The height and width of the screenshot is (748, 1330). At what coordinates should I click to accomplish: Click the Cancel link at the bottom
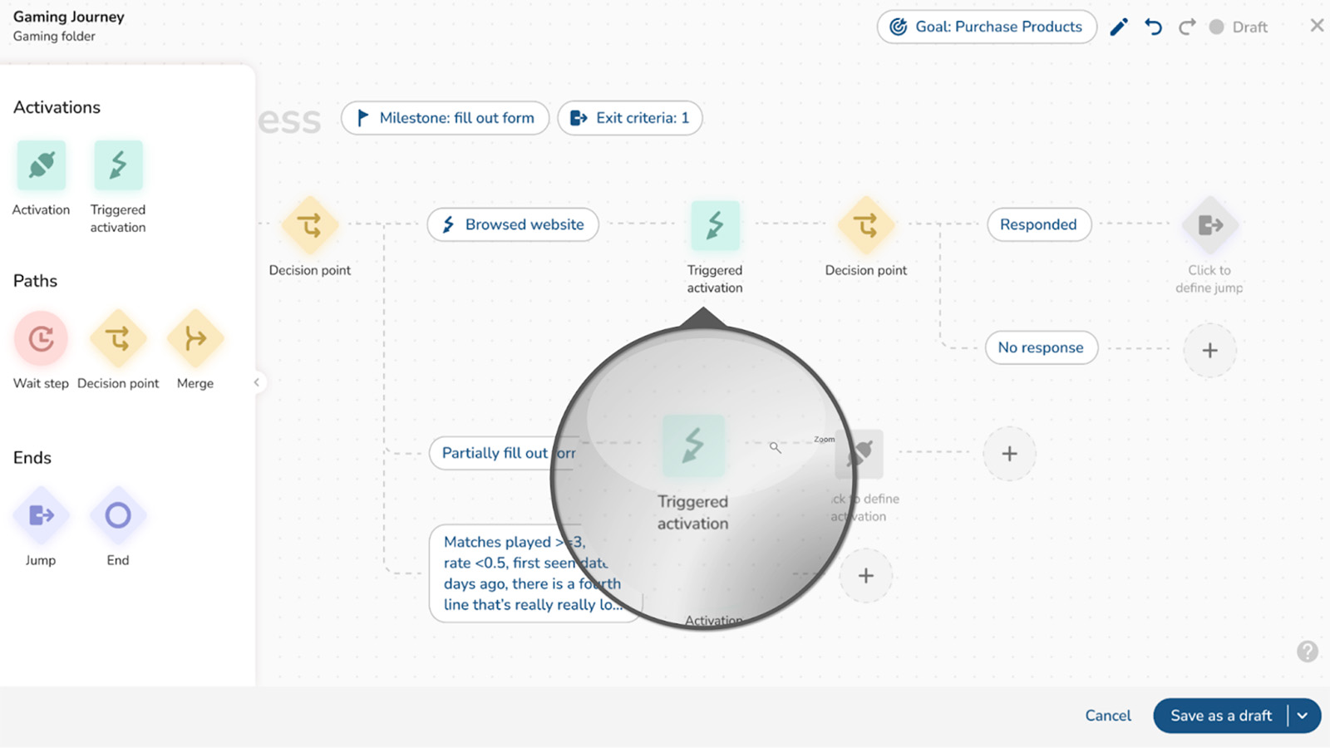(x=1107, y=716)
